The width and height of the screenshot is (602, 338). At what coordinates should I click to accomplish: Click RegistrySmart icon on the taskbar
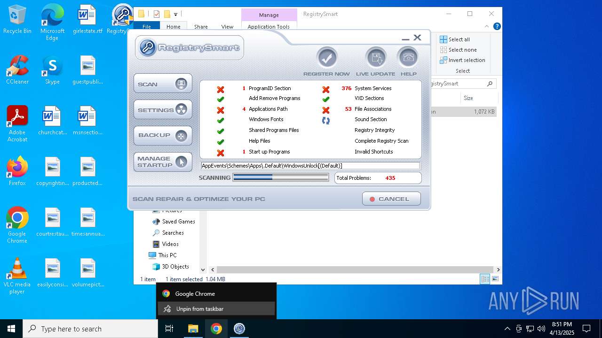tap(239, 329)
